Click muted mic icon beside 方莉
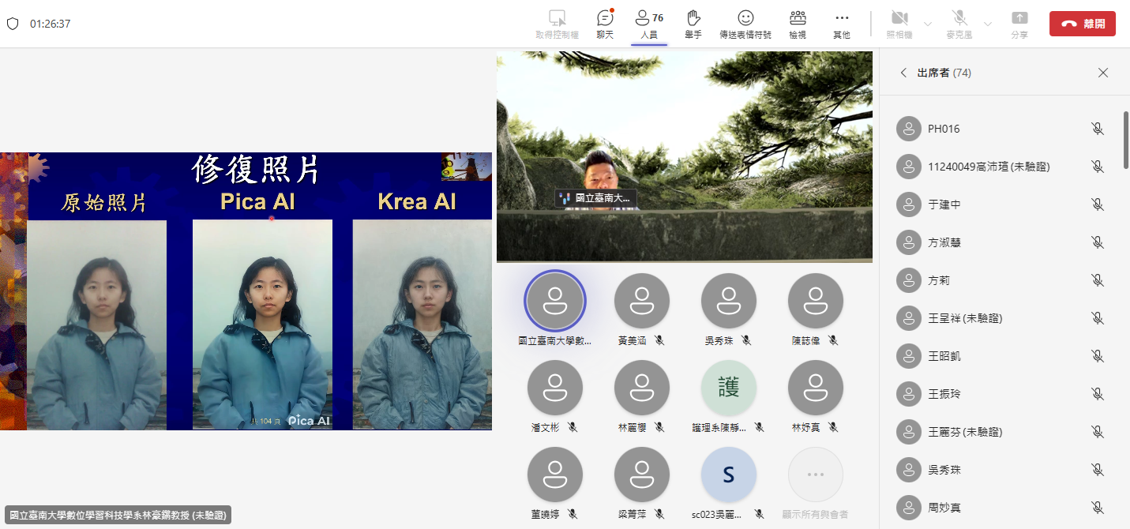 pyautogui.click(x=1097, y=280)
